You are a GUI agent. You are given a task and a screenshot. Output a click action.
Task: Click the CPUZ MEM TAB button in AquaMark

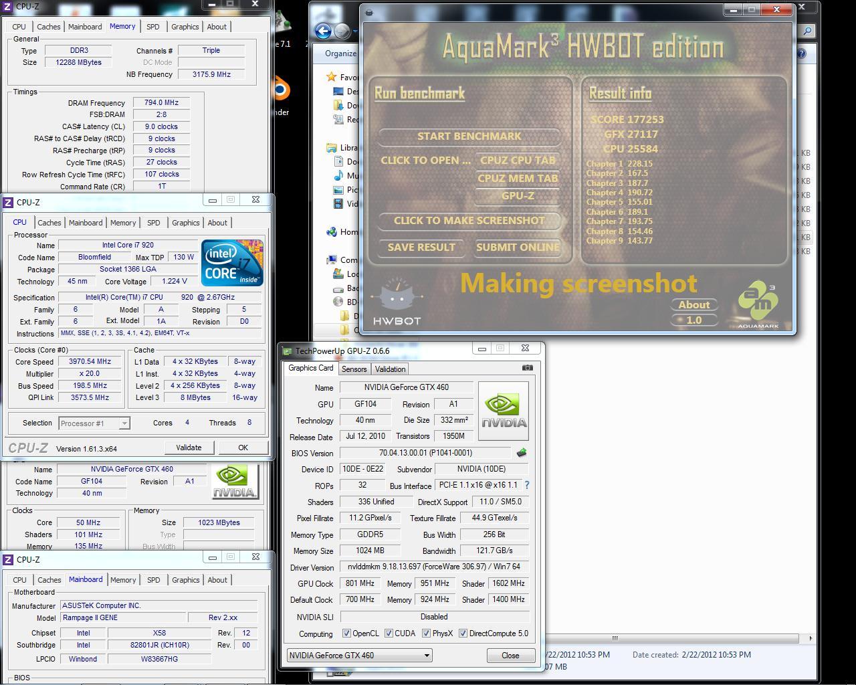tap(518, 179)
